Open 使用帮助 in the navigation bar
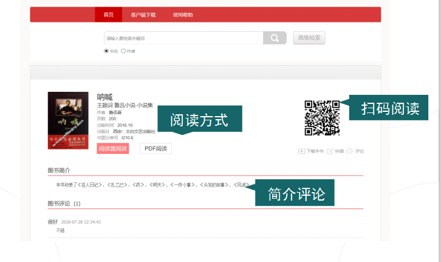441x262 pixels. (x=183, y=15)
